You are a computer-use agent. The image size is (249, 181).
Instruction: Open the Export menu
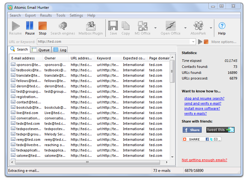tap(30, 15)
